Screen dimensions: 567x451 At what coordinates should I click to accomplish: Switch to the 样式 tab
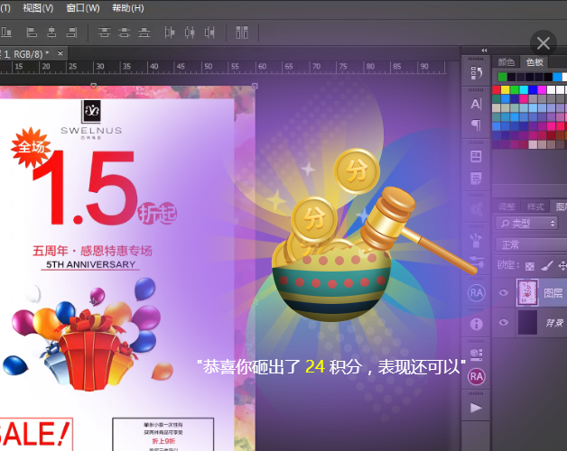point(535,207)
